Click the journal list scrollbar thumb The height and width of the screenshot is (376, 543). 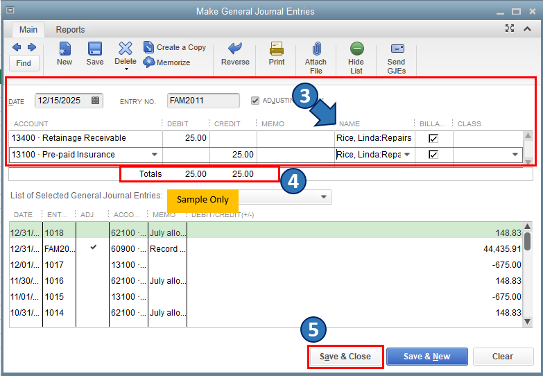528,241
